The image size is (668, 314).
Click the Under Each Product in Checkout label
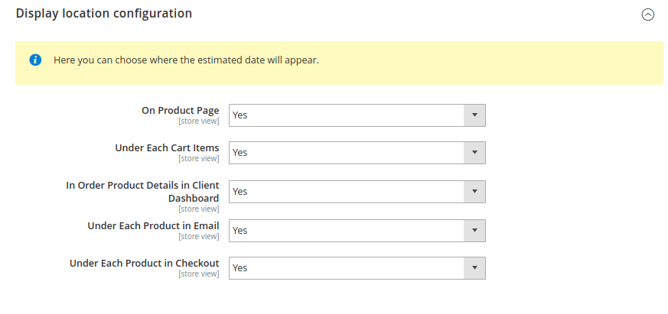point(145,264)
